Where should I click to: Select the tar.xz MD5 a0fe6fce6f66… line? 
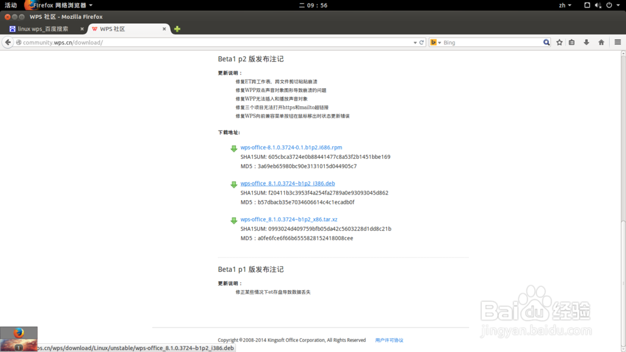297,238
